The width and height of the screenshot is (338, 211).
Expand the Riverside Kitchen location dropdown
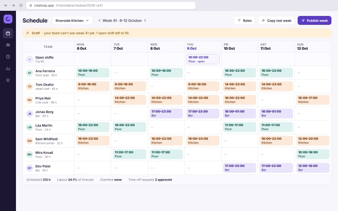[x=72, y=21]
